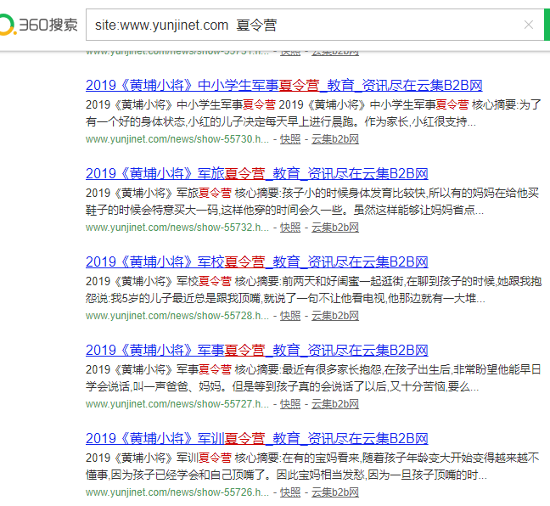Focus the search input field

[297, 25]
